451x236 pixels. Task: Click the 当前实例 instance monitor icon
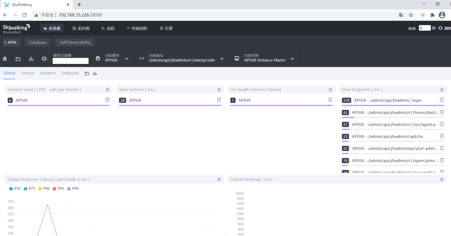coord(237,58)
